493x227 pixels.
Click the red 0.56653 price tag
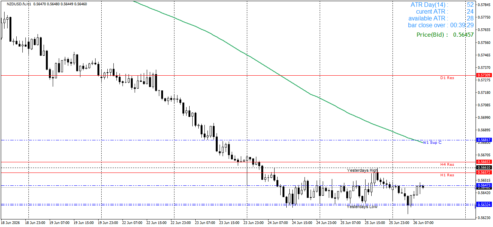tap(484, 162)
